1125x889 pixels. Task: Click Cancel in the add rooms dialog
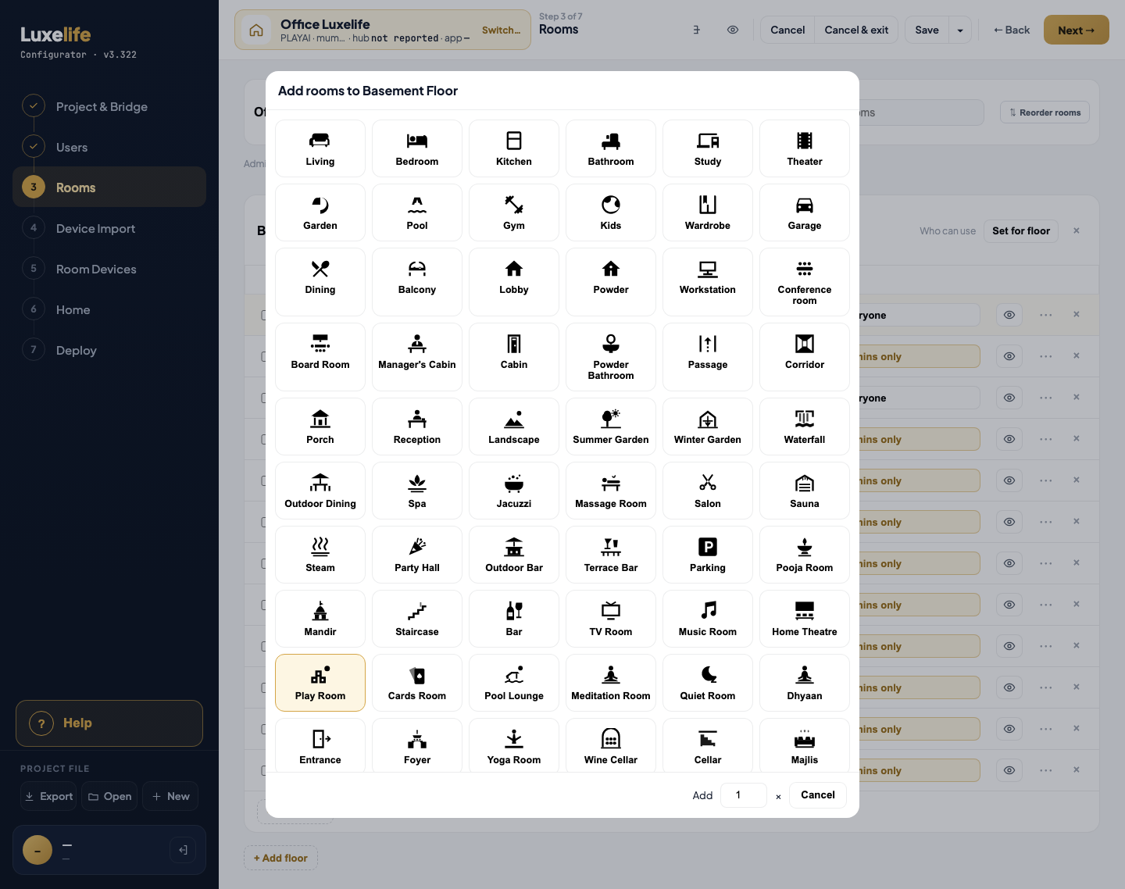[x=818, y=795]
